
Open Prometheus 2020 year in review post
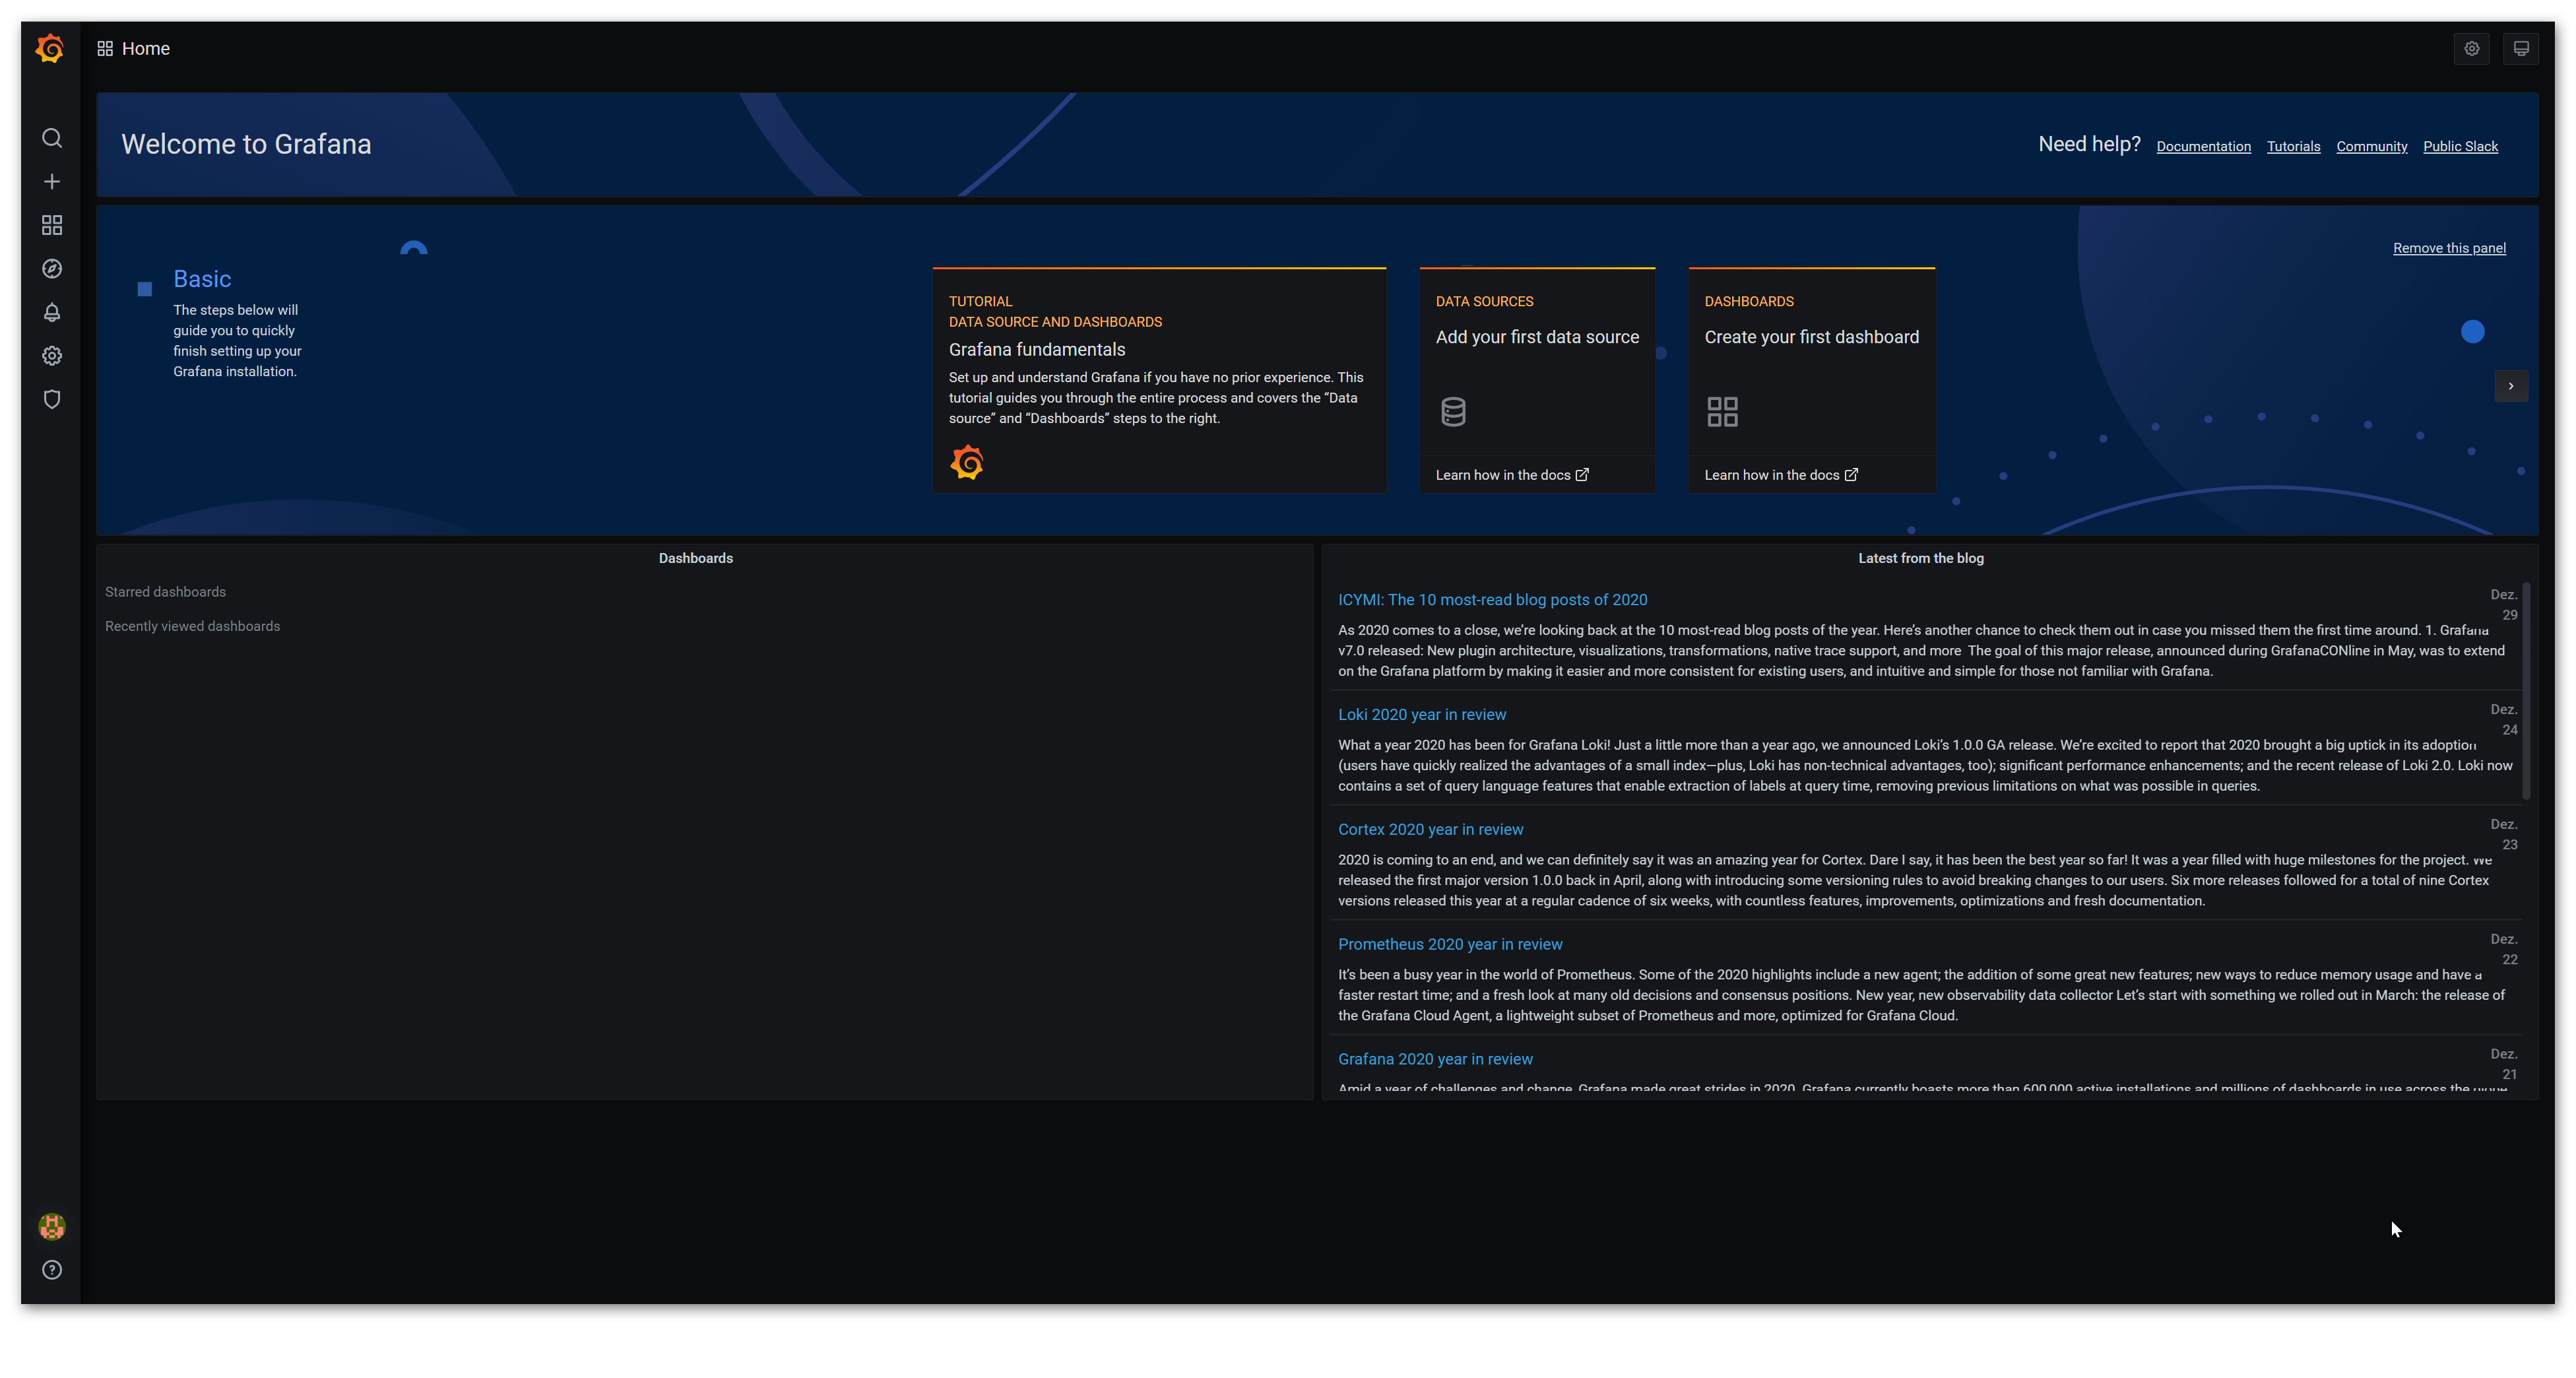(1450, 944)
